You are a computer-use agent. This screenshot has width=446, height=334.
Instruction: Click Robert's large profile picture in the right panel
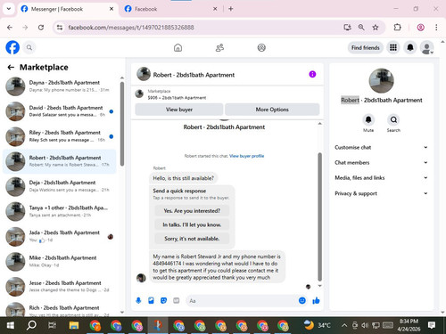[381, 80]
